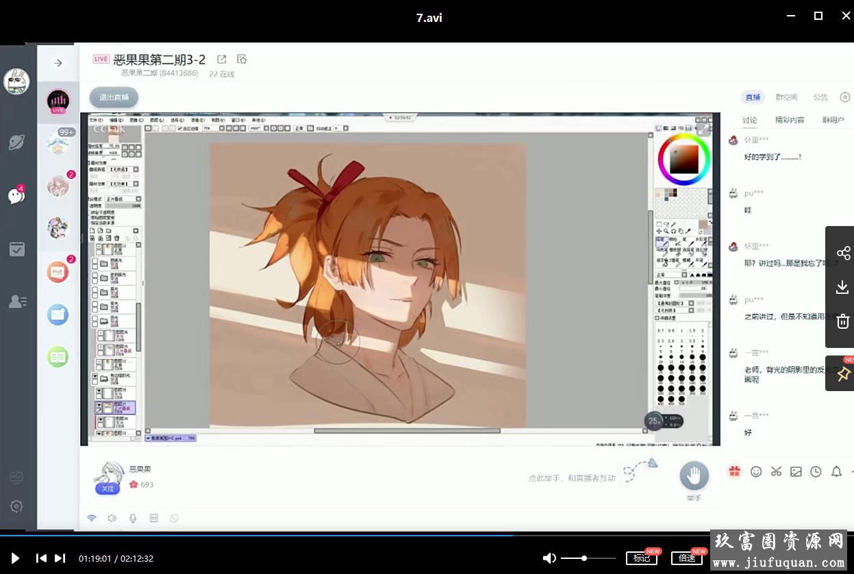Open the 倍速 playback speed menu

(x=686, y=558)
